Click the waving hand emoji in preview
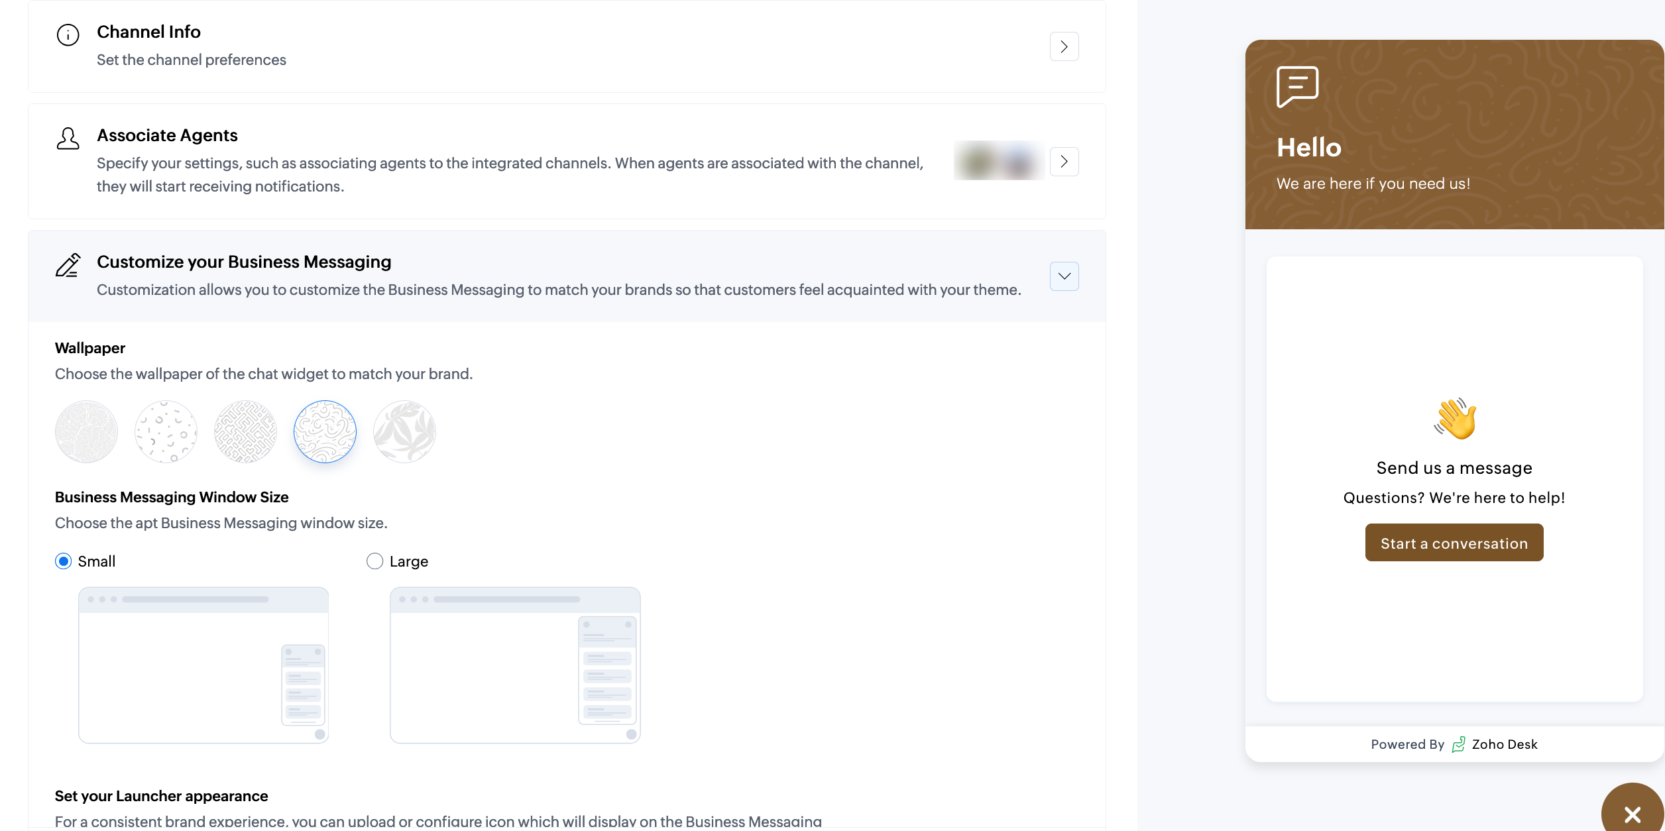1665x831 pixels. (x=1455, y=419)
